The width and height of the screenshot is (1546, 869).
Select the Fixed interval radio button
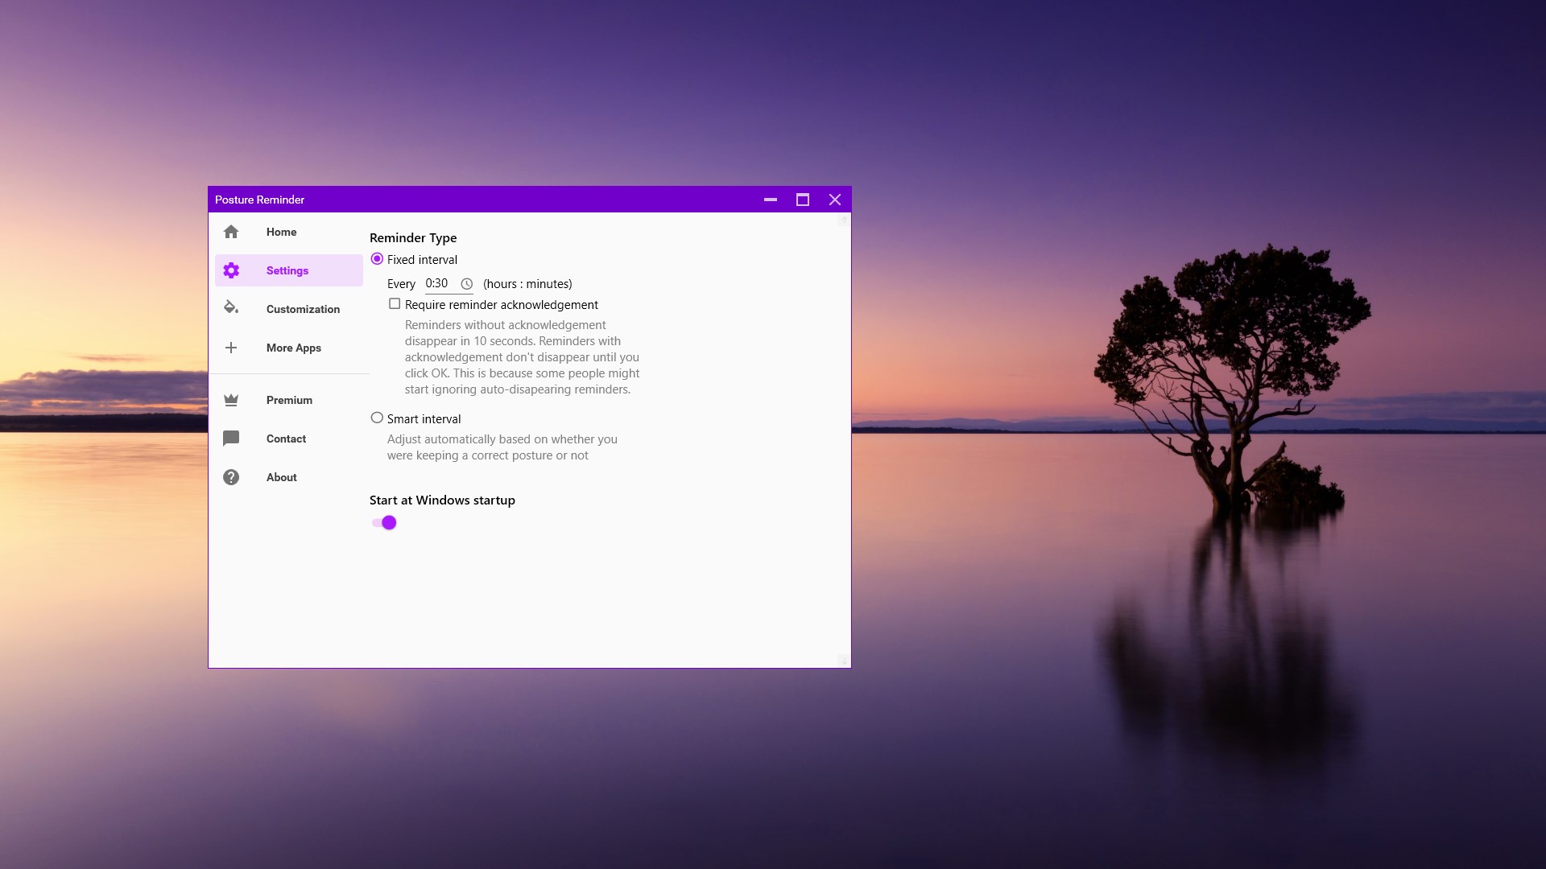point(377,259)
